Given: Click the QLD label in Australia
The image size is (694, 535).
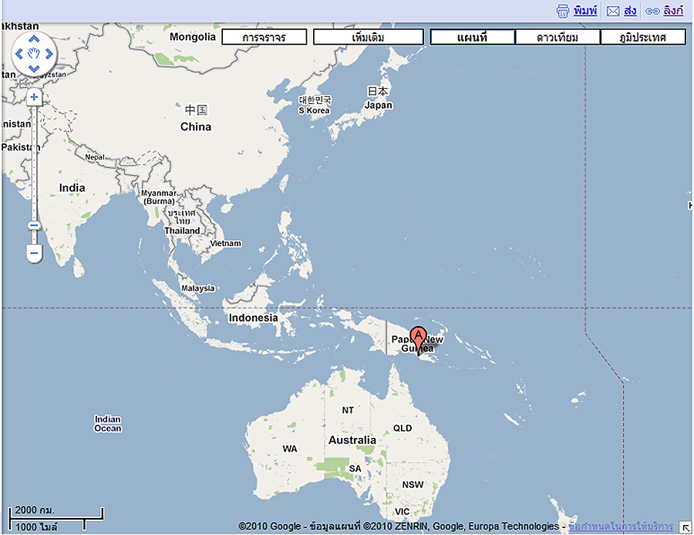Looking at the screenshot, I should 403,429.
